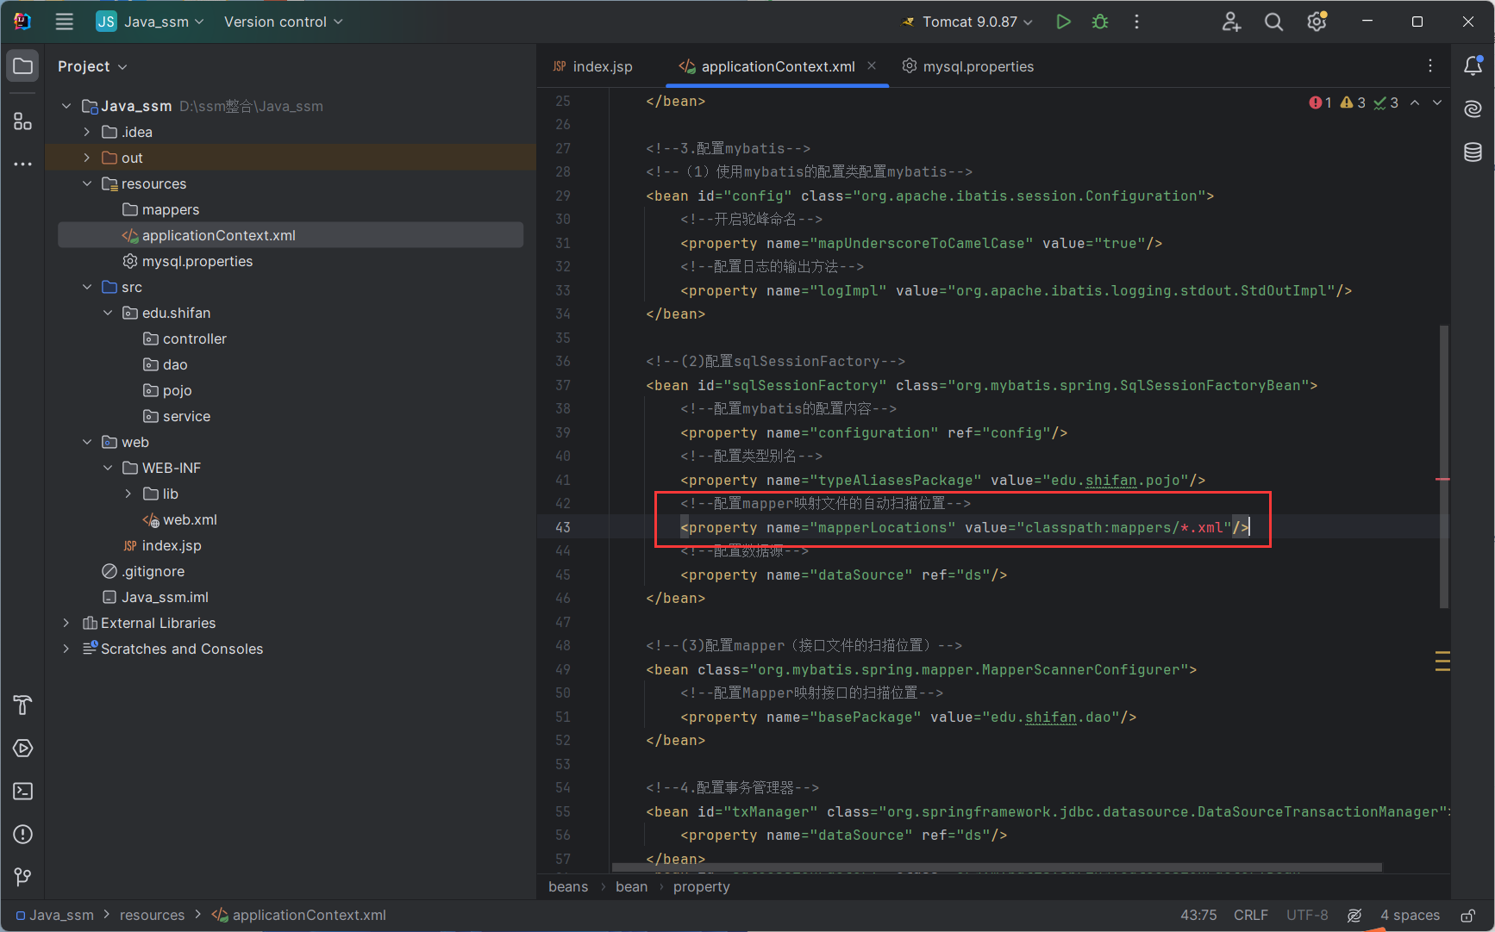Collapse the edu.shifan package node
1495x932 pixels.
pyautogui.click(x=108, y=313)
